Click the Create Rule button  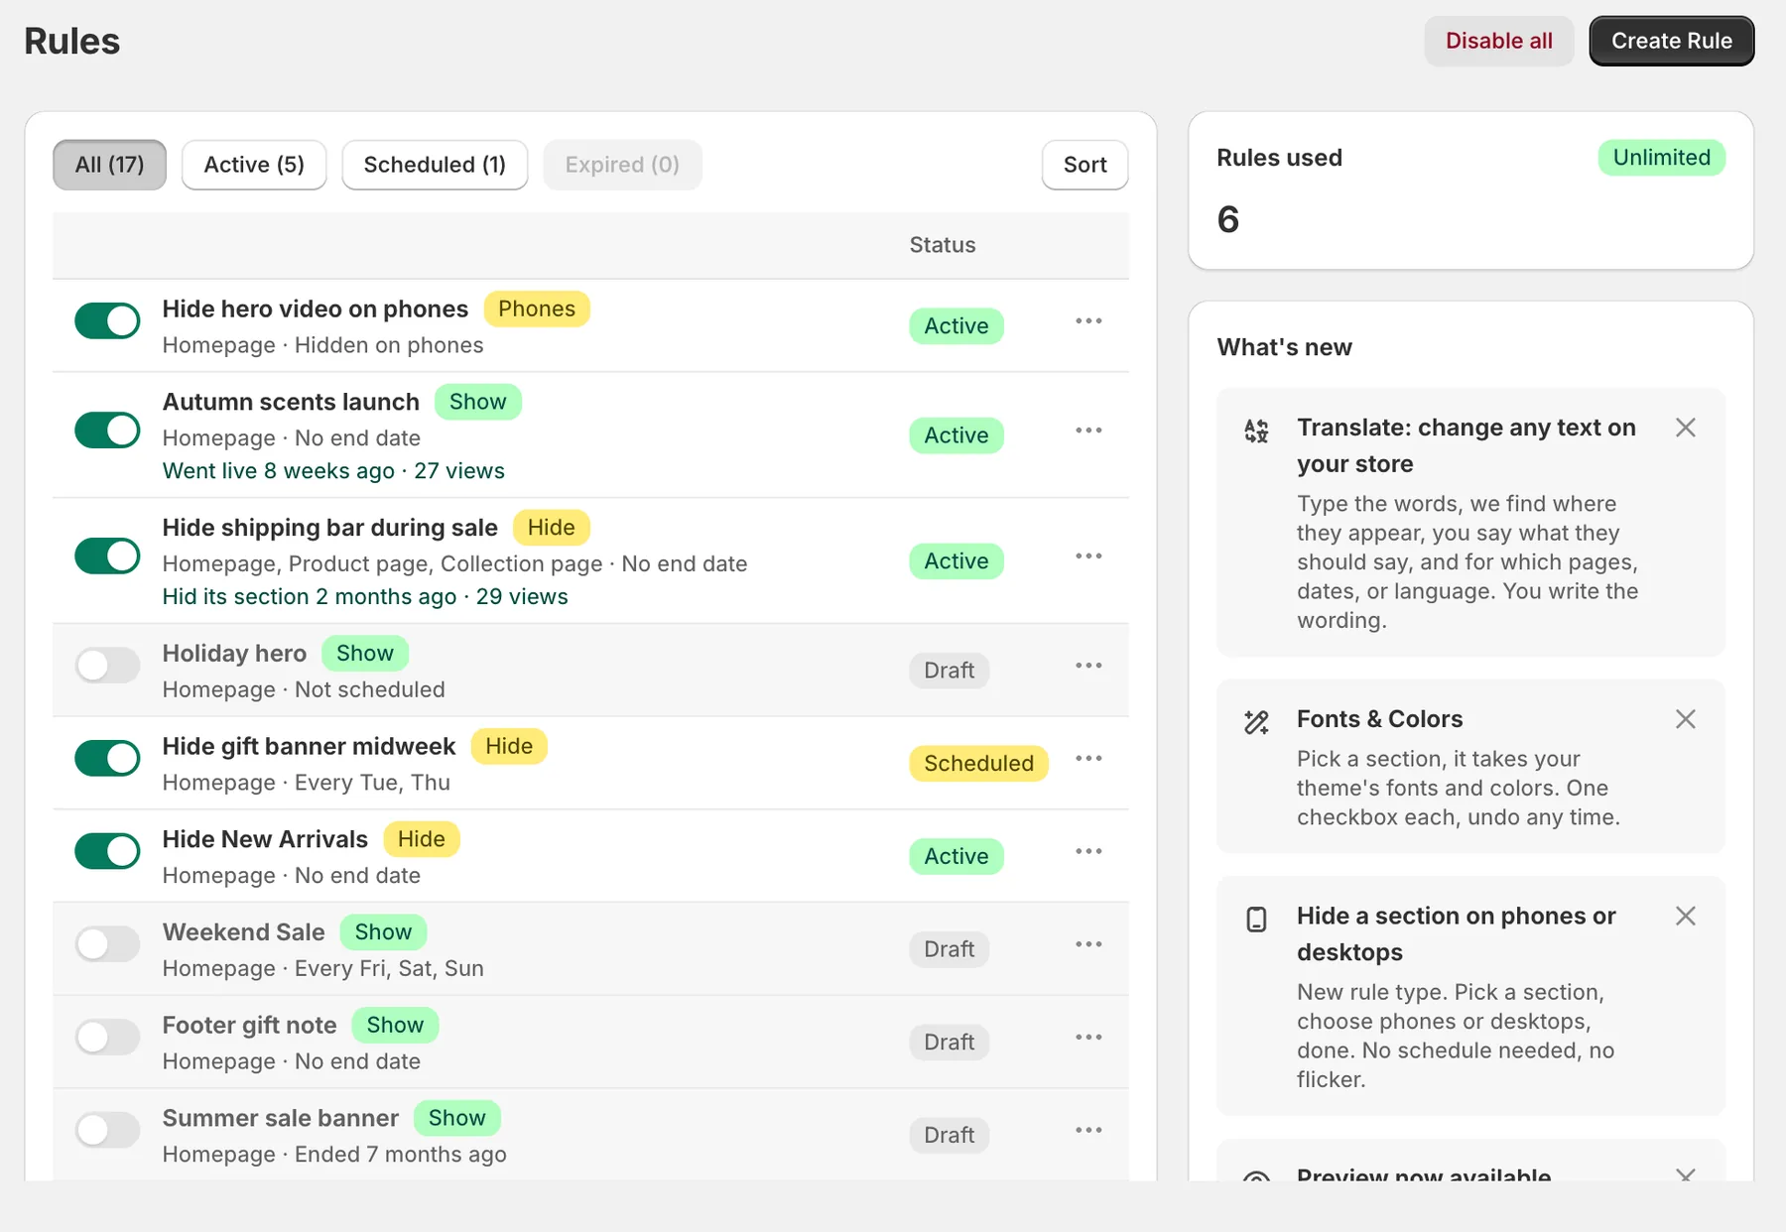coord(1671,41)
